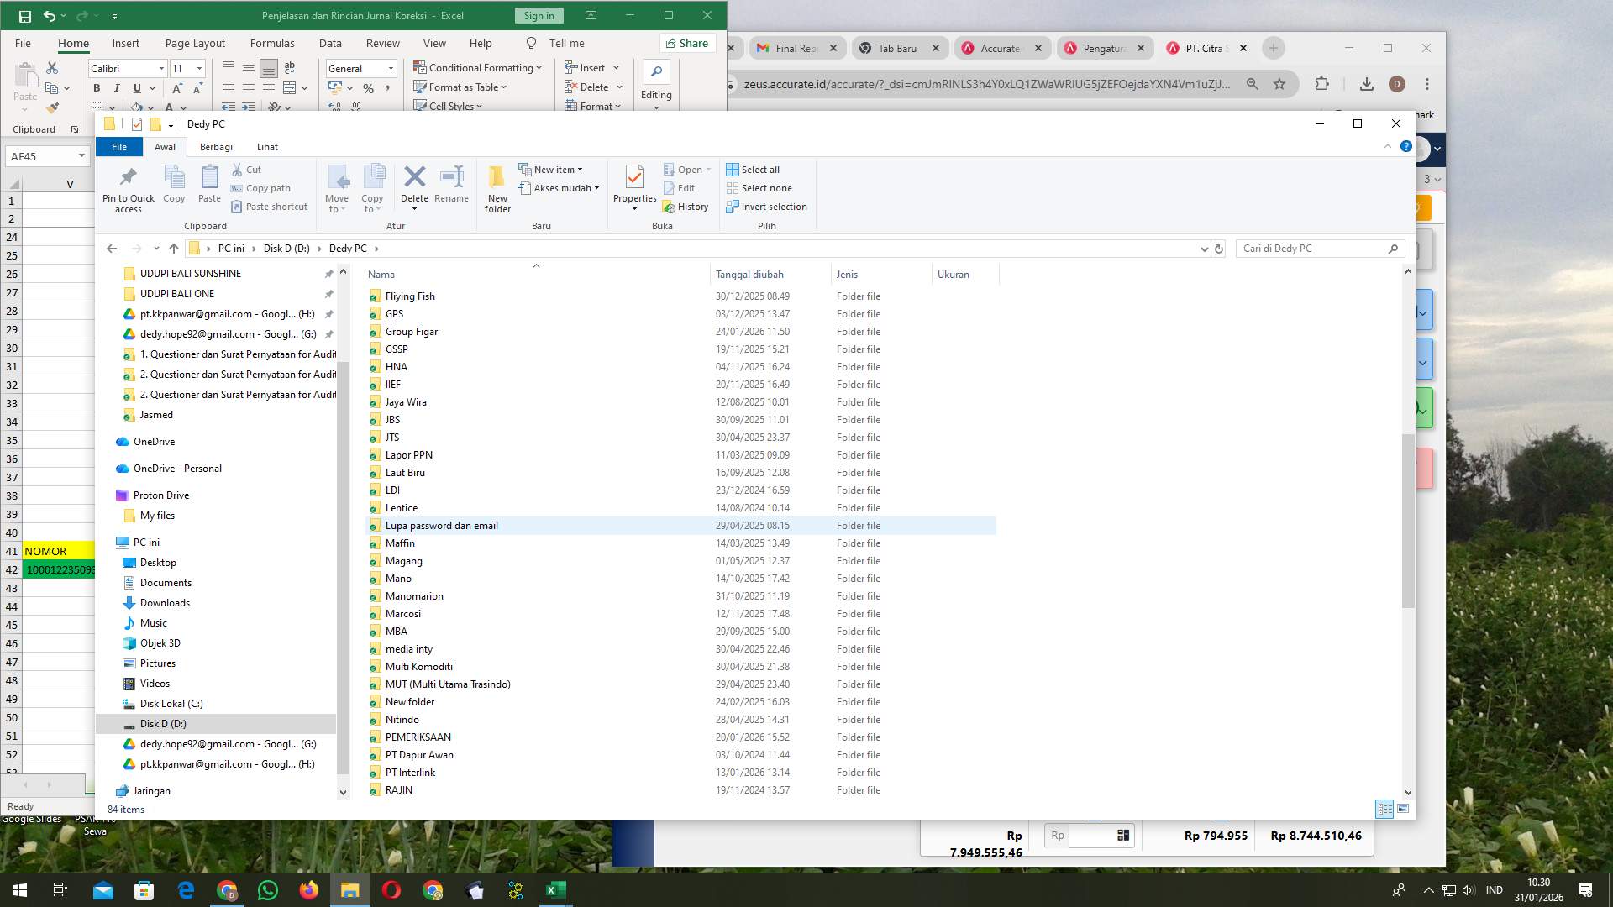Open the Formulas ribbon tab in Excel
This screenshot has width=1613, height=907.
pyautogui.click(x=272, y=43)
